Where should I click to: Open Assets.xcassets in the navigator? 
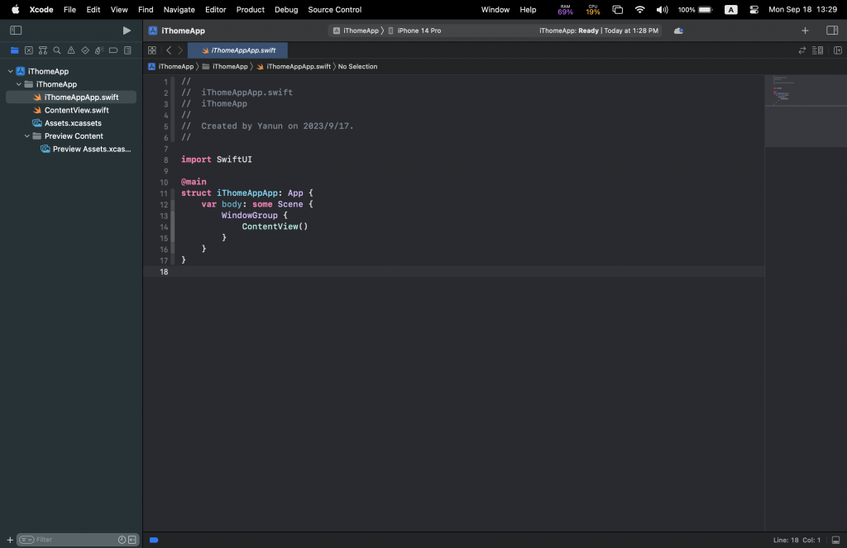[71, 123]
